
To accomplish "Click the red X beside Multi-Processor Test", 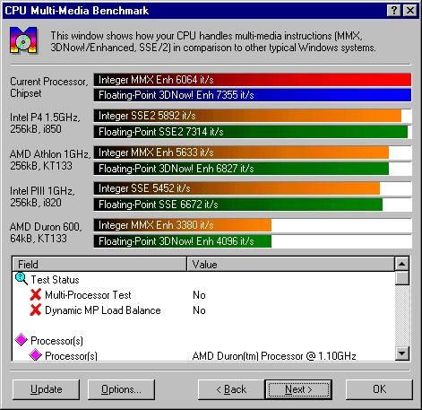I will click(36, 294).
